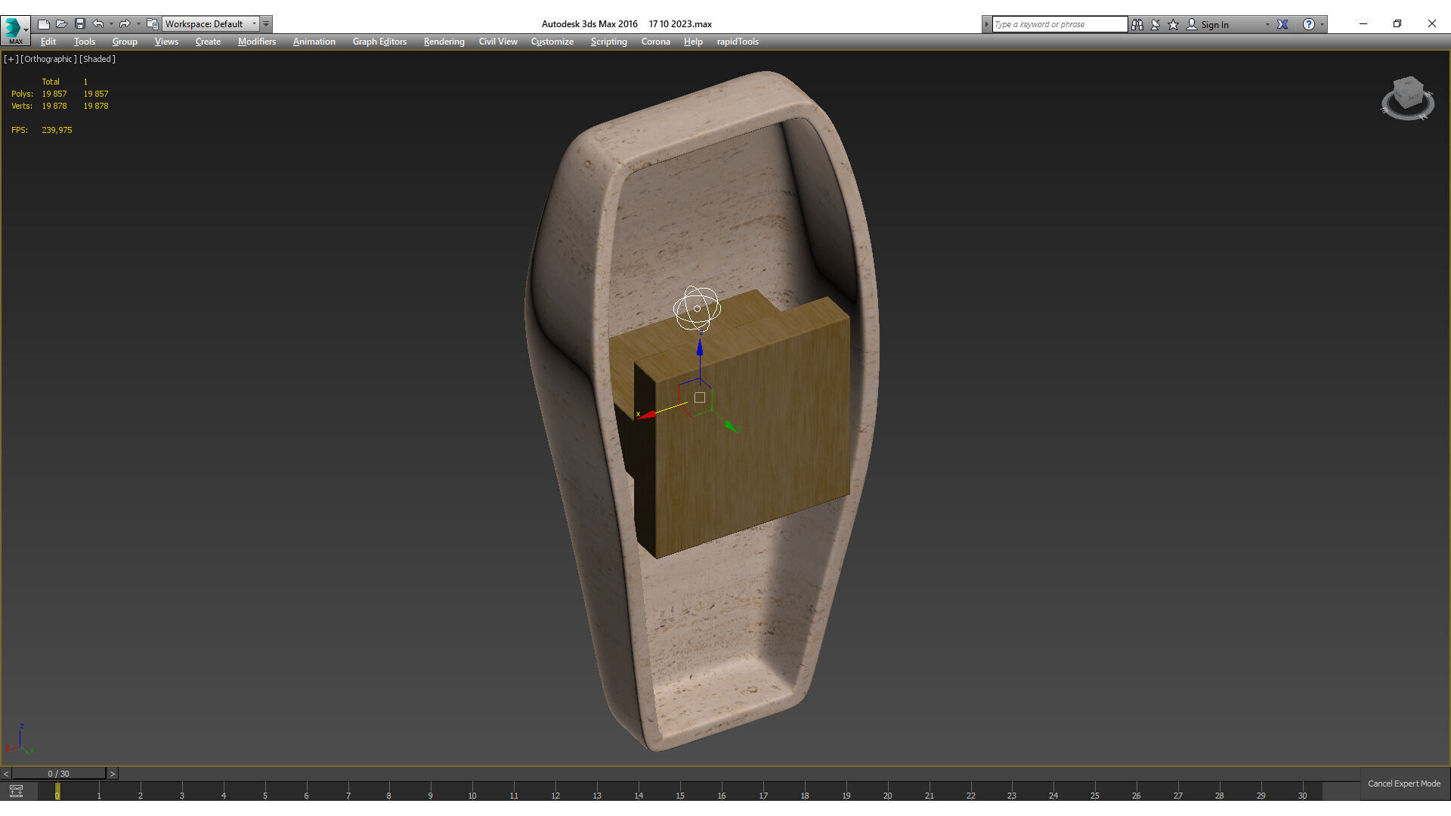Viewport: 1451px width, 816px height.
Task: Open the Communication Center satellite icon
Action: tap(1156, 24)
